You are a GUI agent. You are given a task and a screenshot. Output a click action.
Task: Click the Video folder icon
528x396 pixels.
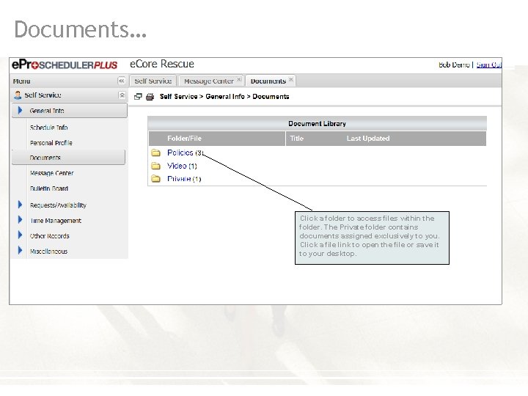pyautogui.click(x=155, y=166)
